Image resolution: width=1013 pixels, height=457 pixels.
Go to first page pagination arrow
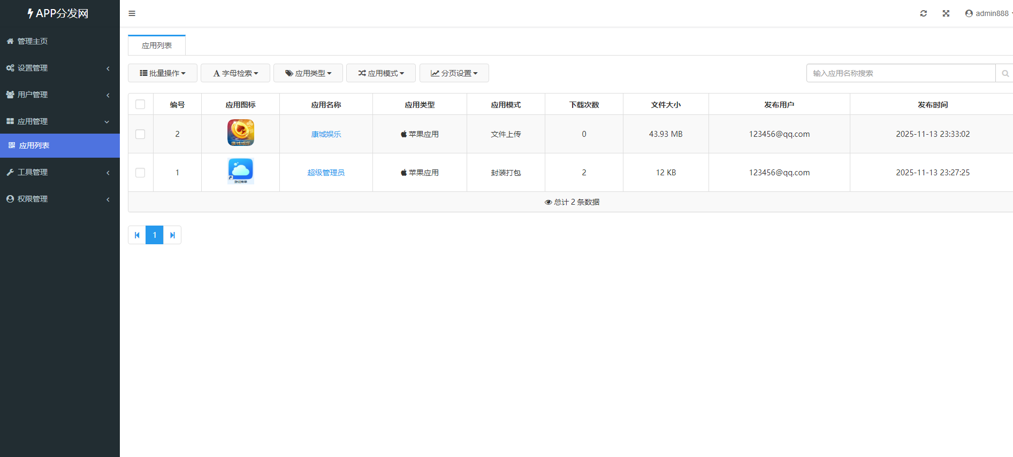click(x=137, y=235)
